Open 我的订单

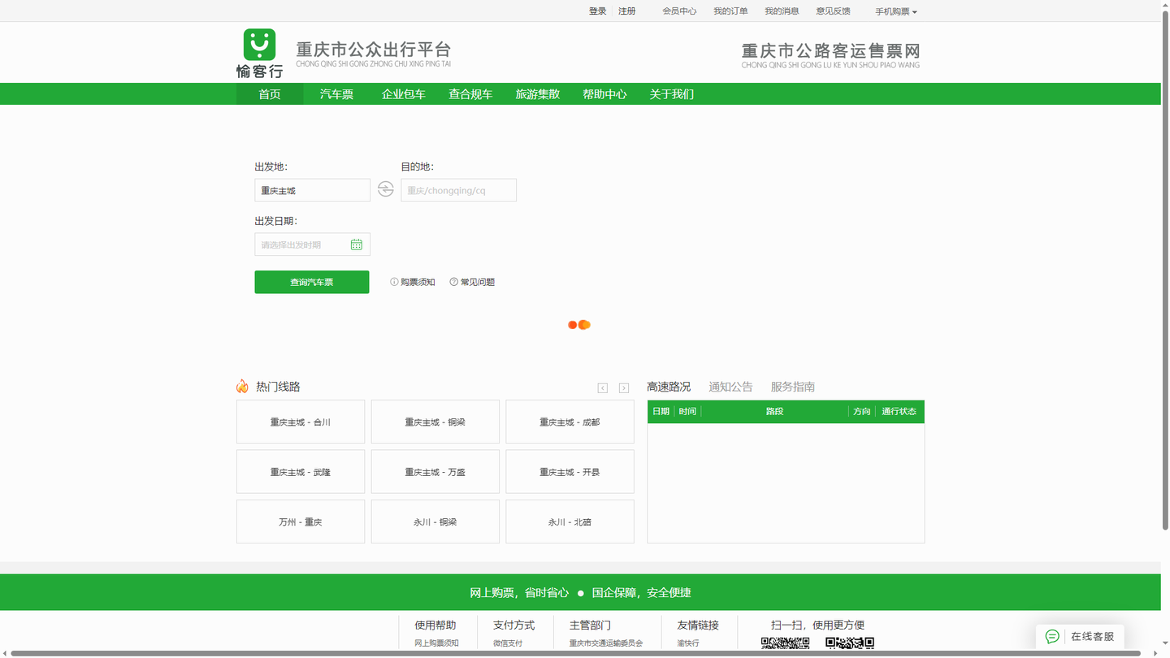(730, 11)
